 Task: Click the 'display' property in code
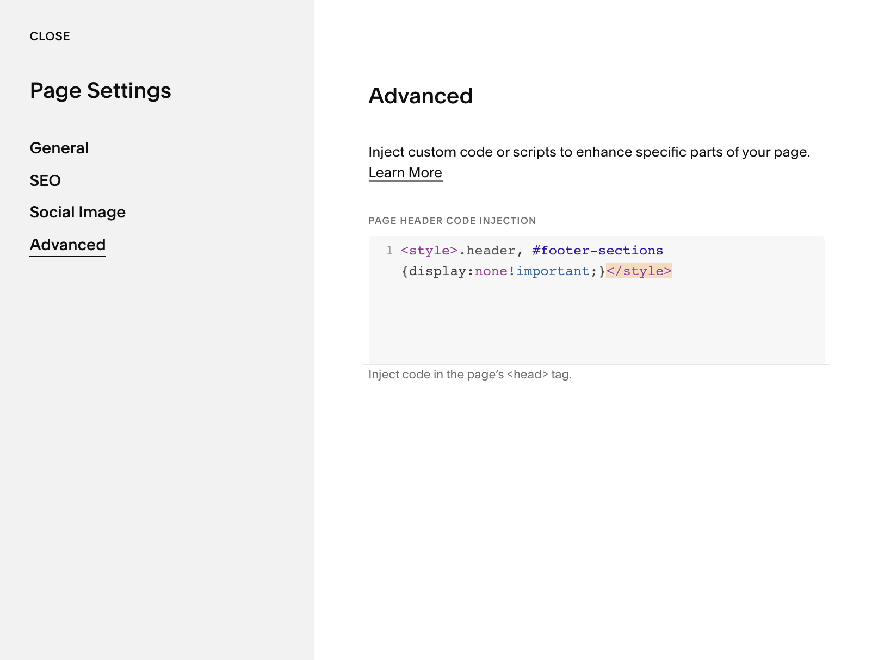437,271
